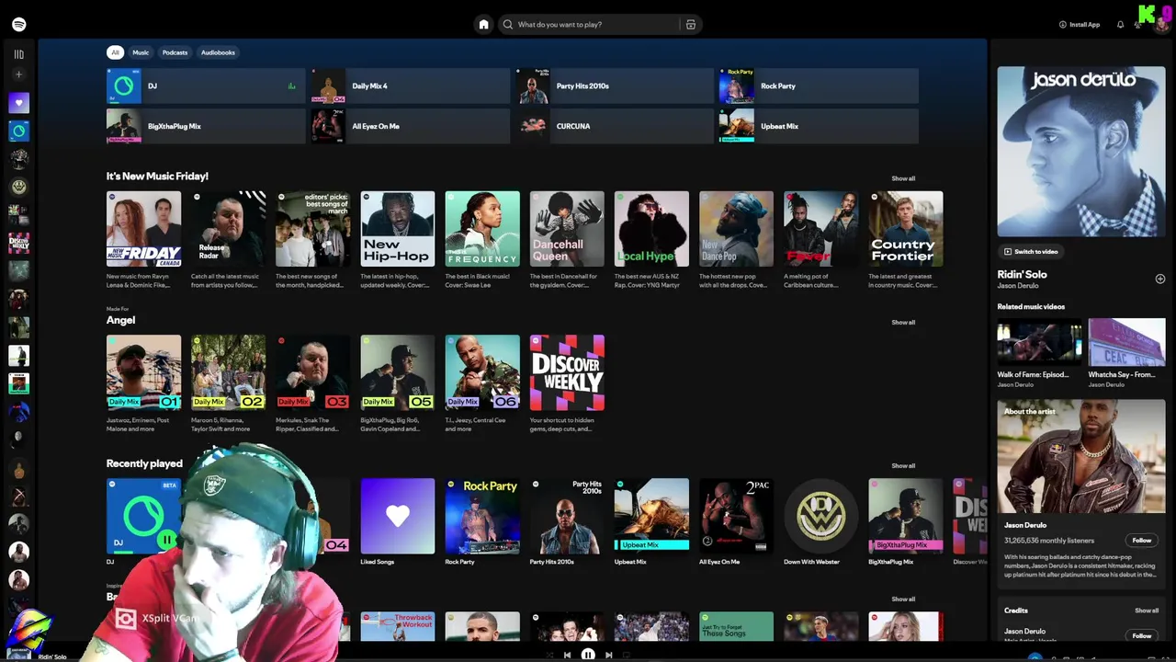This screenshot has width=1176, height=662.
Task: Open Whatcha Say related music video
Action: [1126, 354]
